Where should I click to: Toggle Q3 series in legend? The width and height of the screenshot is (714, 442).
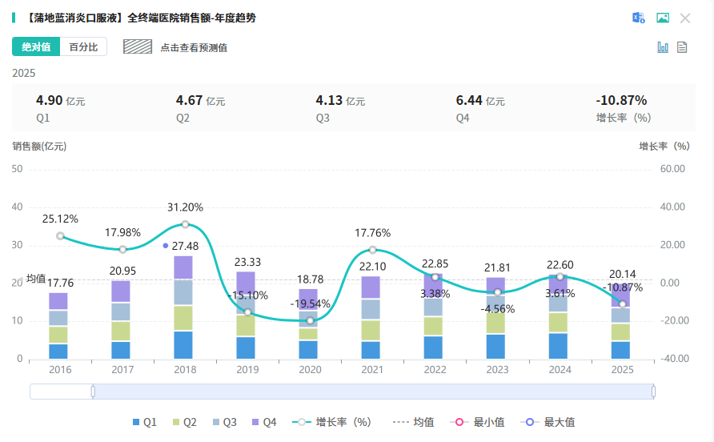click(x=224, y=423)
